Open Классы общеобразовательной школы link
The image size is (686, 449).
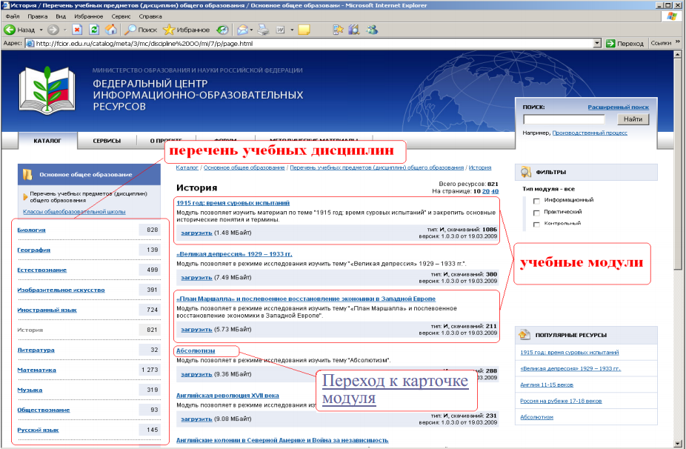tap(74, 211)
